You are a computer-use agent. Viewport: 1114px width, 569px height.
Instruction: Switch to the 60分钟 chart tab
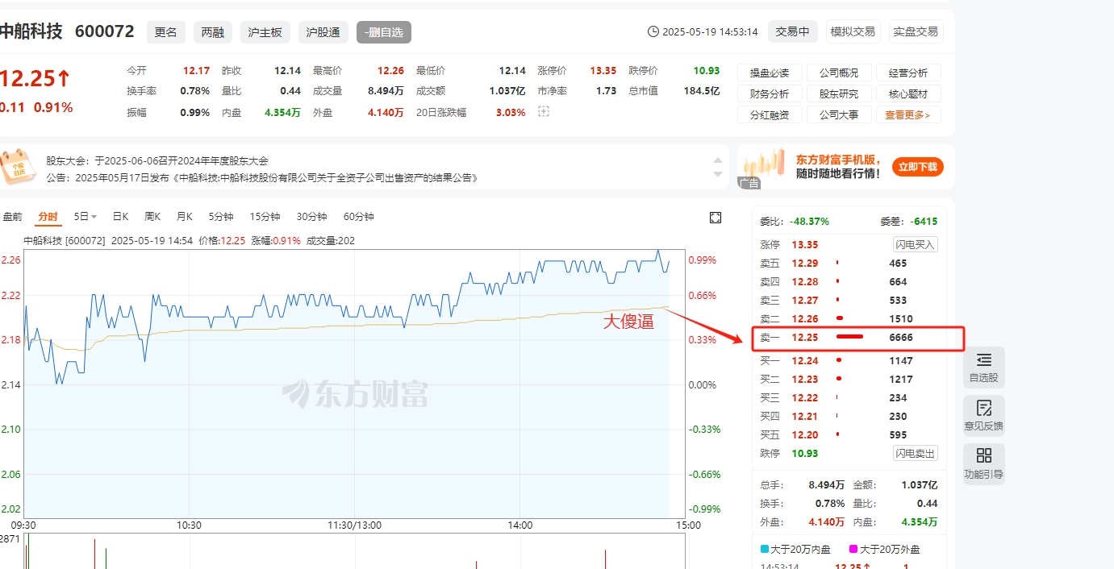pos(358,217)
